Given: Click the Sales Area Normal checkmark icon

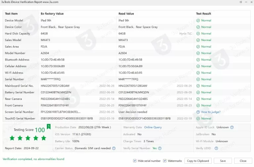Looking at the screenshot, I should tap(198, 47).
